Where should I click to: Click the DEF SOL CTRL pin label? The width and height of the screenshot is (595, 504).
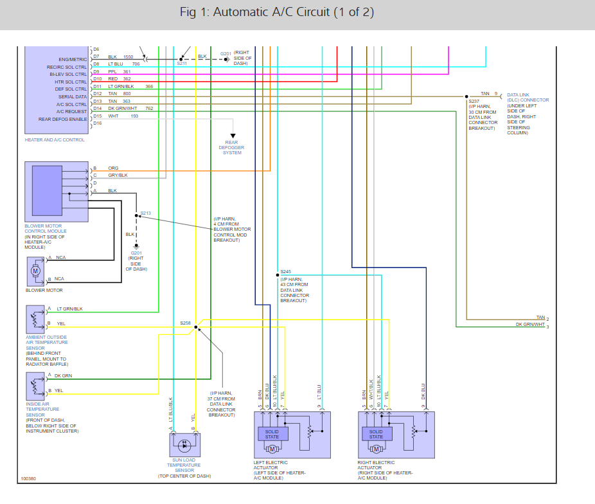71,89
